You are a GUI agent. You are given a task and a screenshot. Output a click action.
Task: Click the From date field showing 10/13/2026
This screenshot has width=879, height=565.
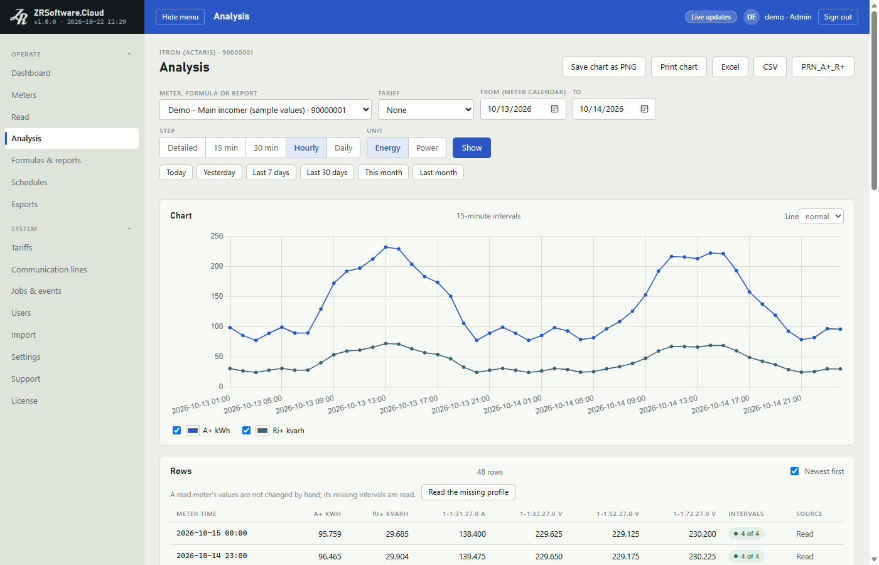523,109
